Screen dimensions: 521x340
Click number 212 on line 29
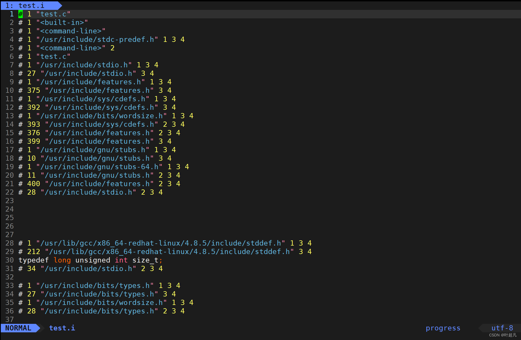[x=34, y=252]
